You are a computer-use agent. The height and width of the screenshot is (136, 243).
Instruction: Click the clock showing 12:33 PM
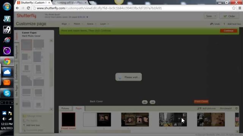point(7,124)
